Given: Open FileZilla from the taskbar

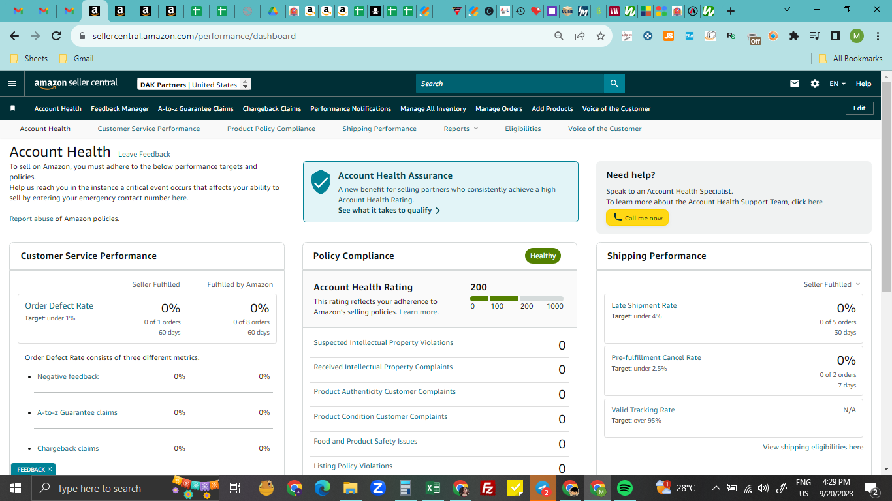Looking at the screenshot, I should 487,488.
